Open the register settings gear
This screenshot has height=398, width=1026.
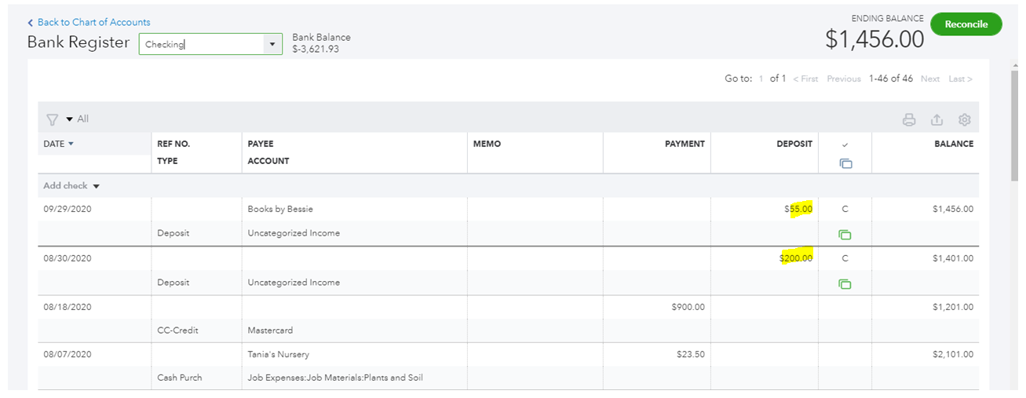(965, 120)
